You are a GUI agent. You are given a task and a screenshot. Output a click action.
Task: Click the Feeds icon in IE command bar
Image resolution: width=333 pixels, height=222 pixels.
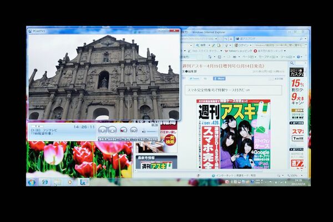[x=219, y=57]
